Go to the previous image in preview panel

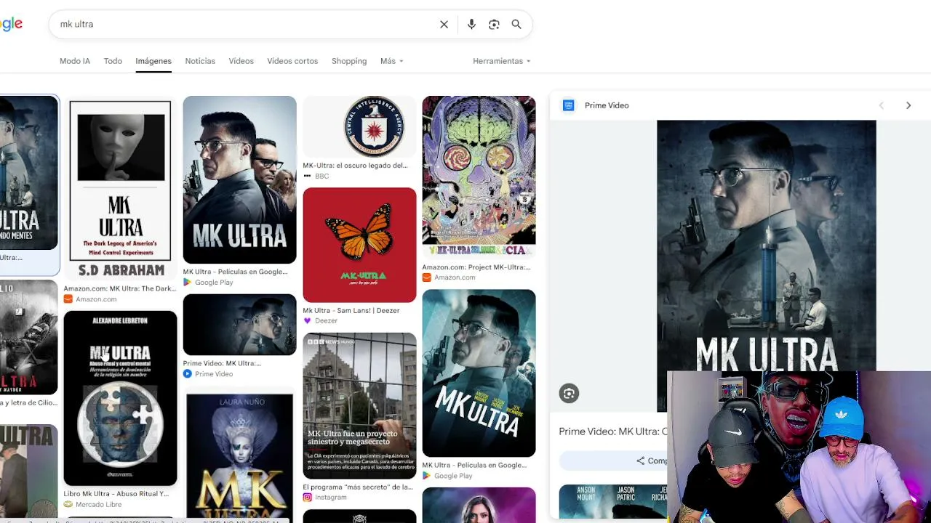(x=882, y=105)
